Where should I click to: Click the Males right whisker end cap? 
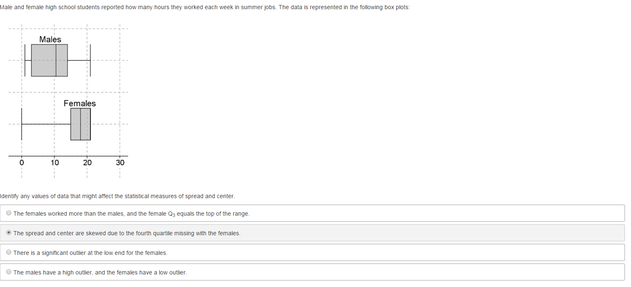coord(91,60)
